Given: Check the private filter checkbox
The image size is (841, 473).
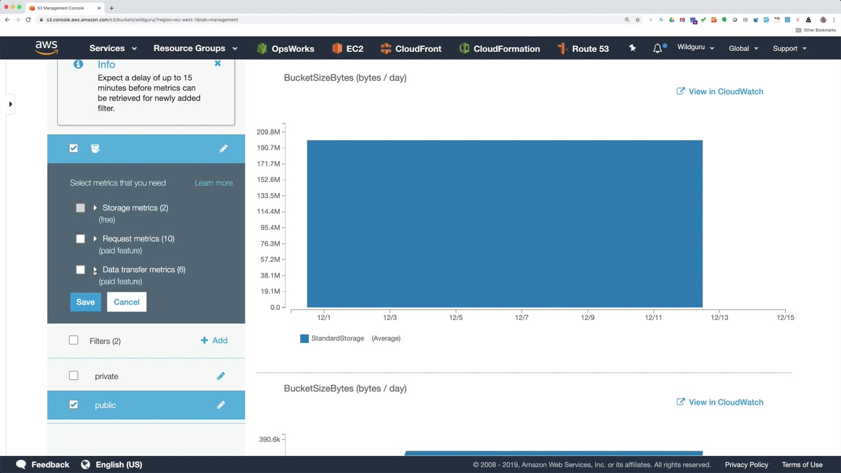Looking at the screenshot, I should [x=74, y=376].
